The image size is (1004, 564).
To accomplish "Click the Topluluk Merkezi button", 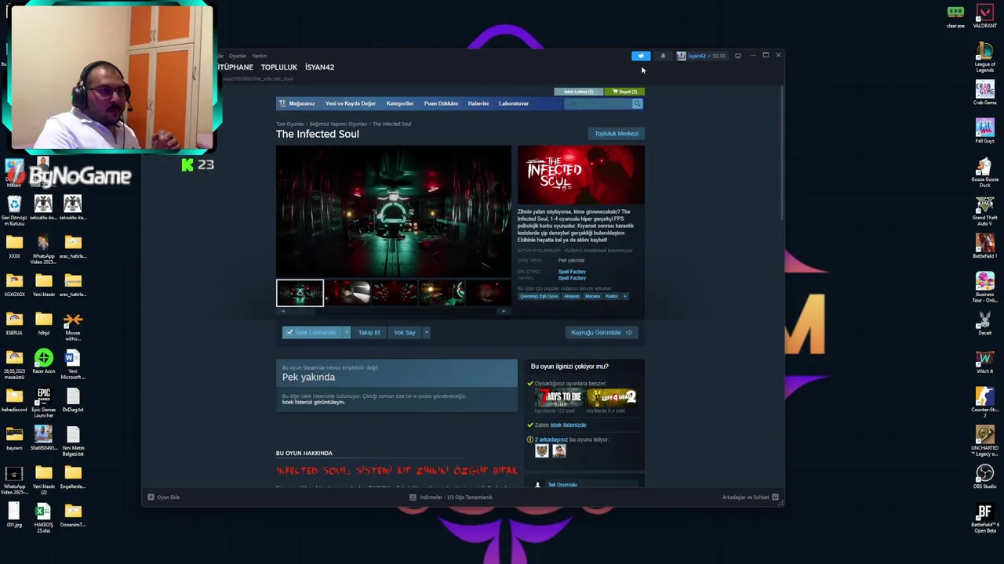I will point(617,133).
